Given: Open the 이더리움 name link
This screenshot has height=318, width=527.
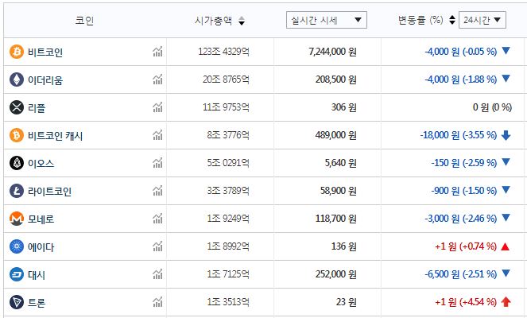Looking at the screenshot, I should tap(45, 79).
